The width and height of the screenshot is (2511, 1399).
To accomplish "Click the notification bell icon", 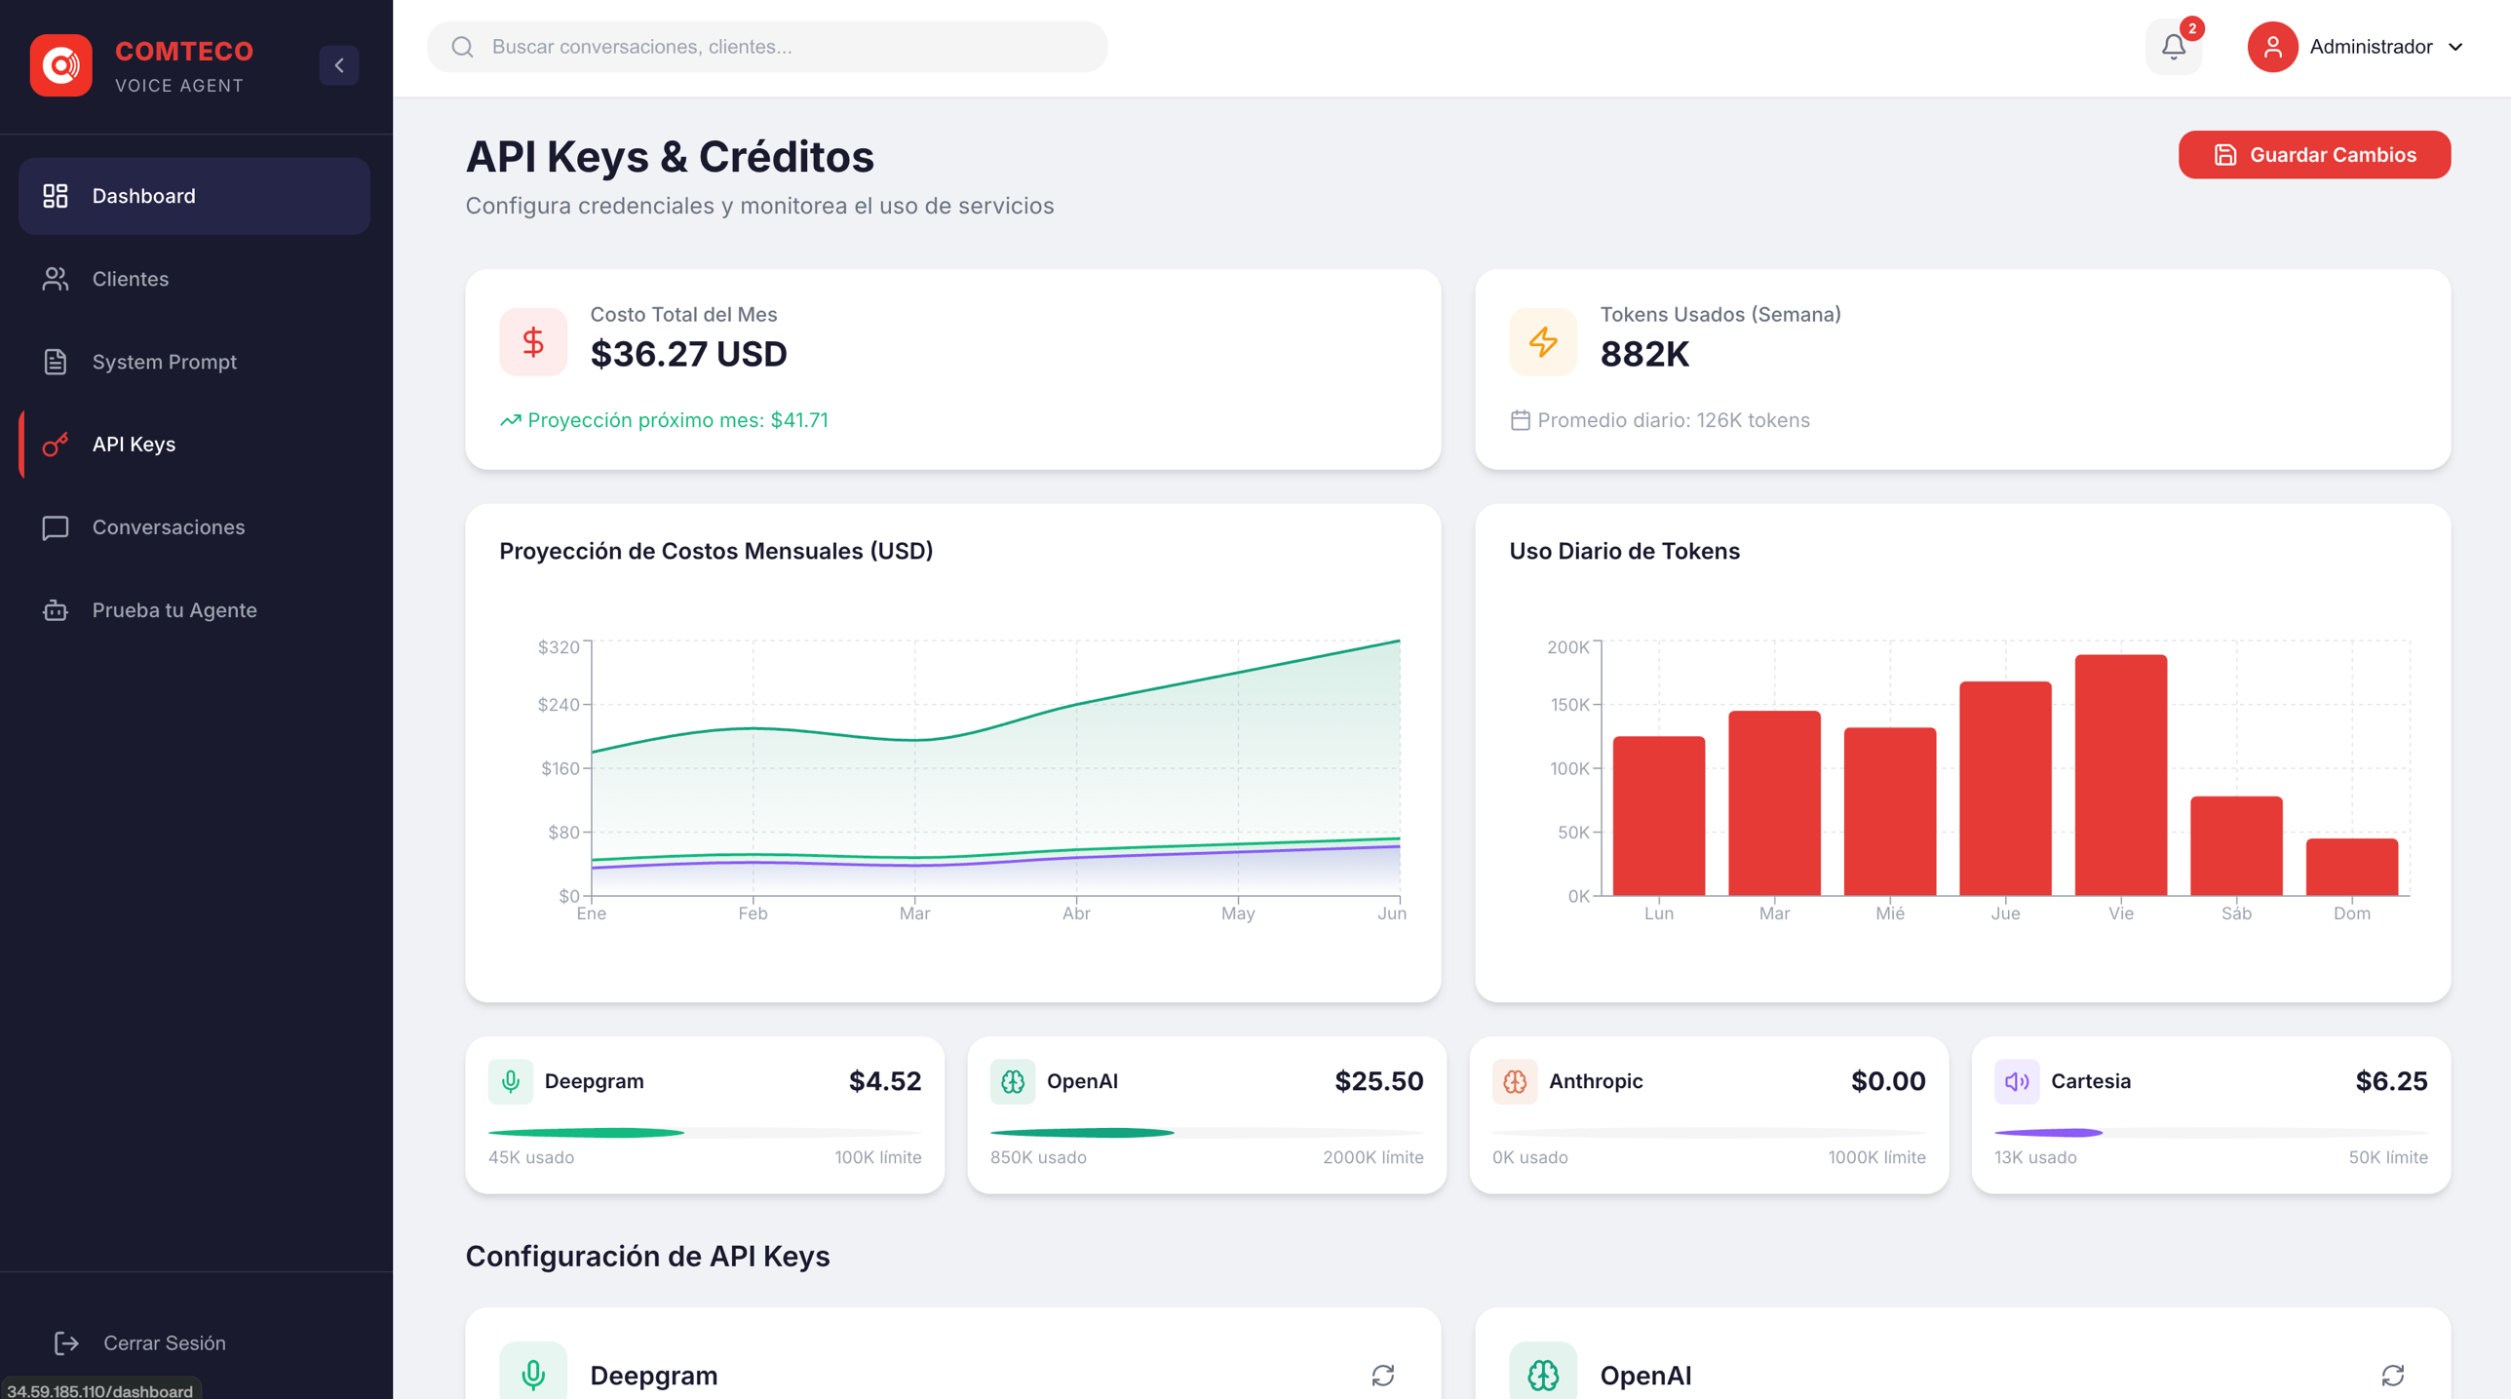I will pyautogui.click(x=2173, y=47).
